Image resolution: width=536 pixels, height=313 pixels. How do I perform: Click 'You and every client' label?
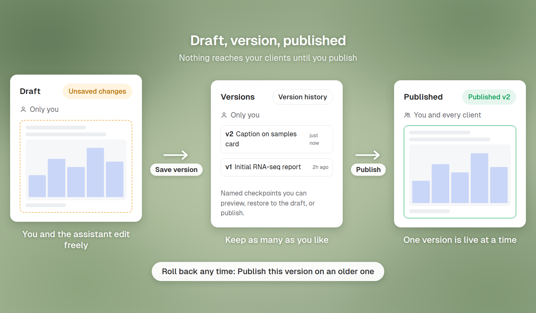(447, 115)
